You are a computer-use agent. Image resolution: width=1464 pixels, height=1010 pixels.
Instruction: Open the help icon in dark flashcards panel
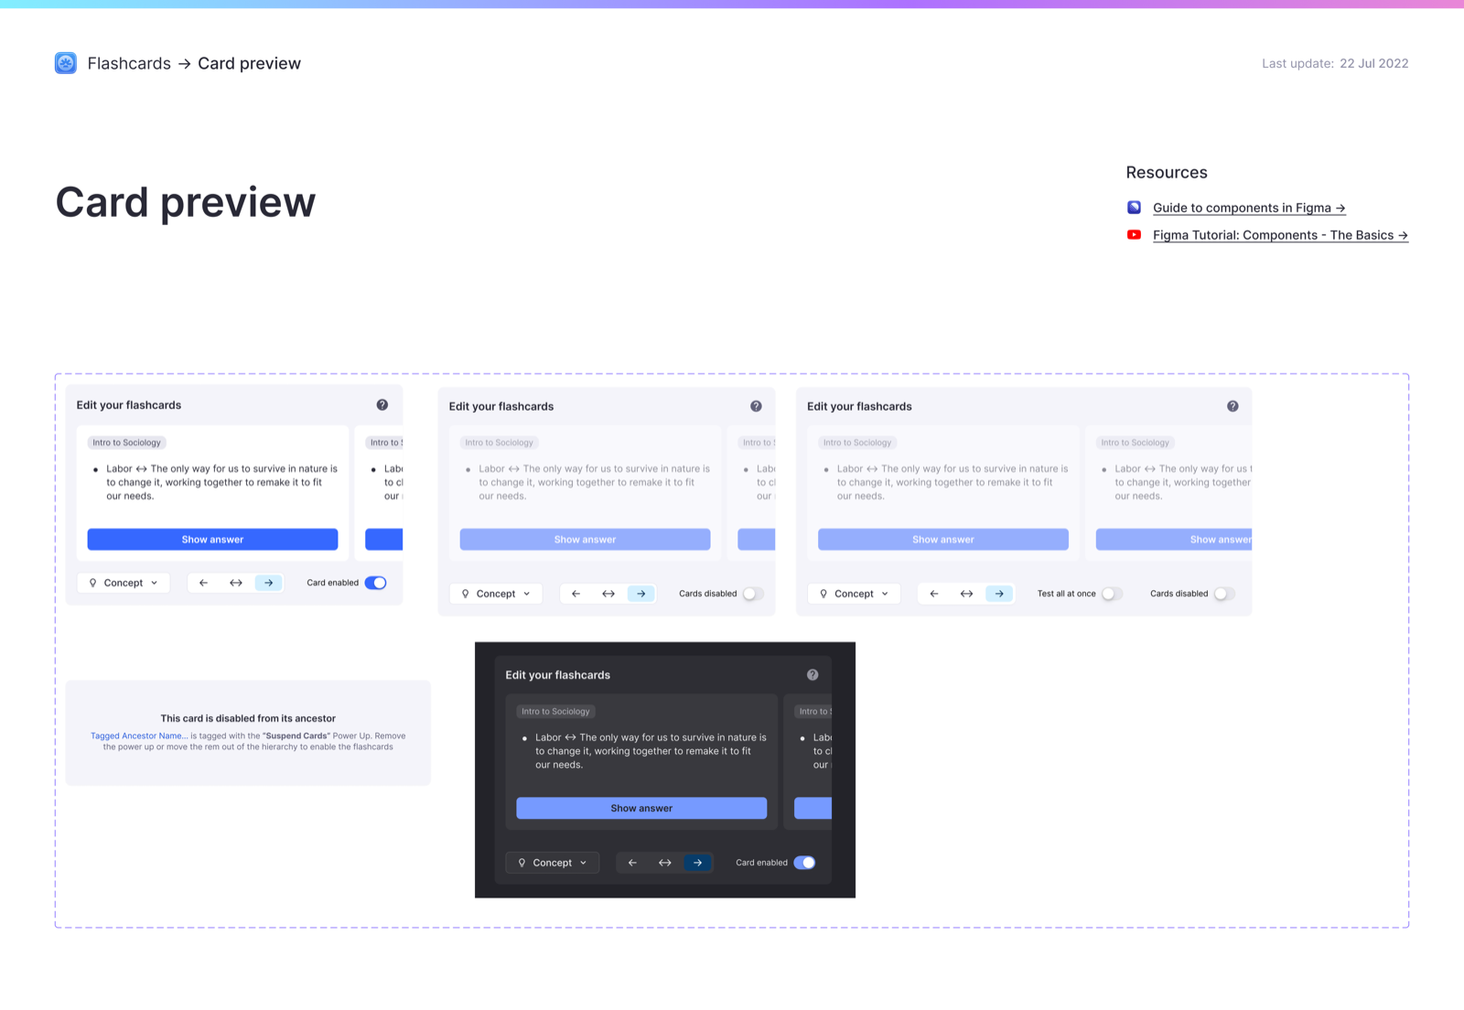point(813,674)
